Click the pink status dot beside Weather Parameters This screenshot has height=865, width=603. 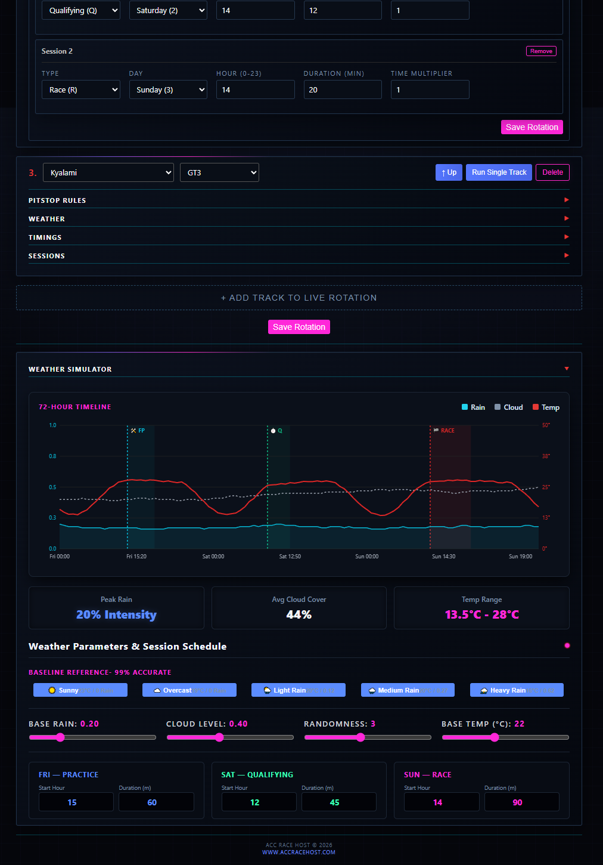567,645
